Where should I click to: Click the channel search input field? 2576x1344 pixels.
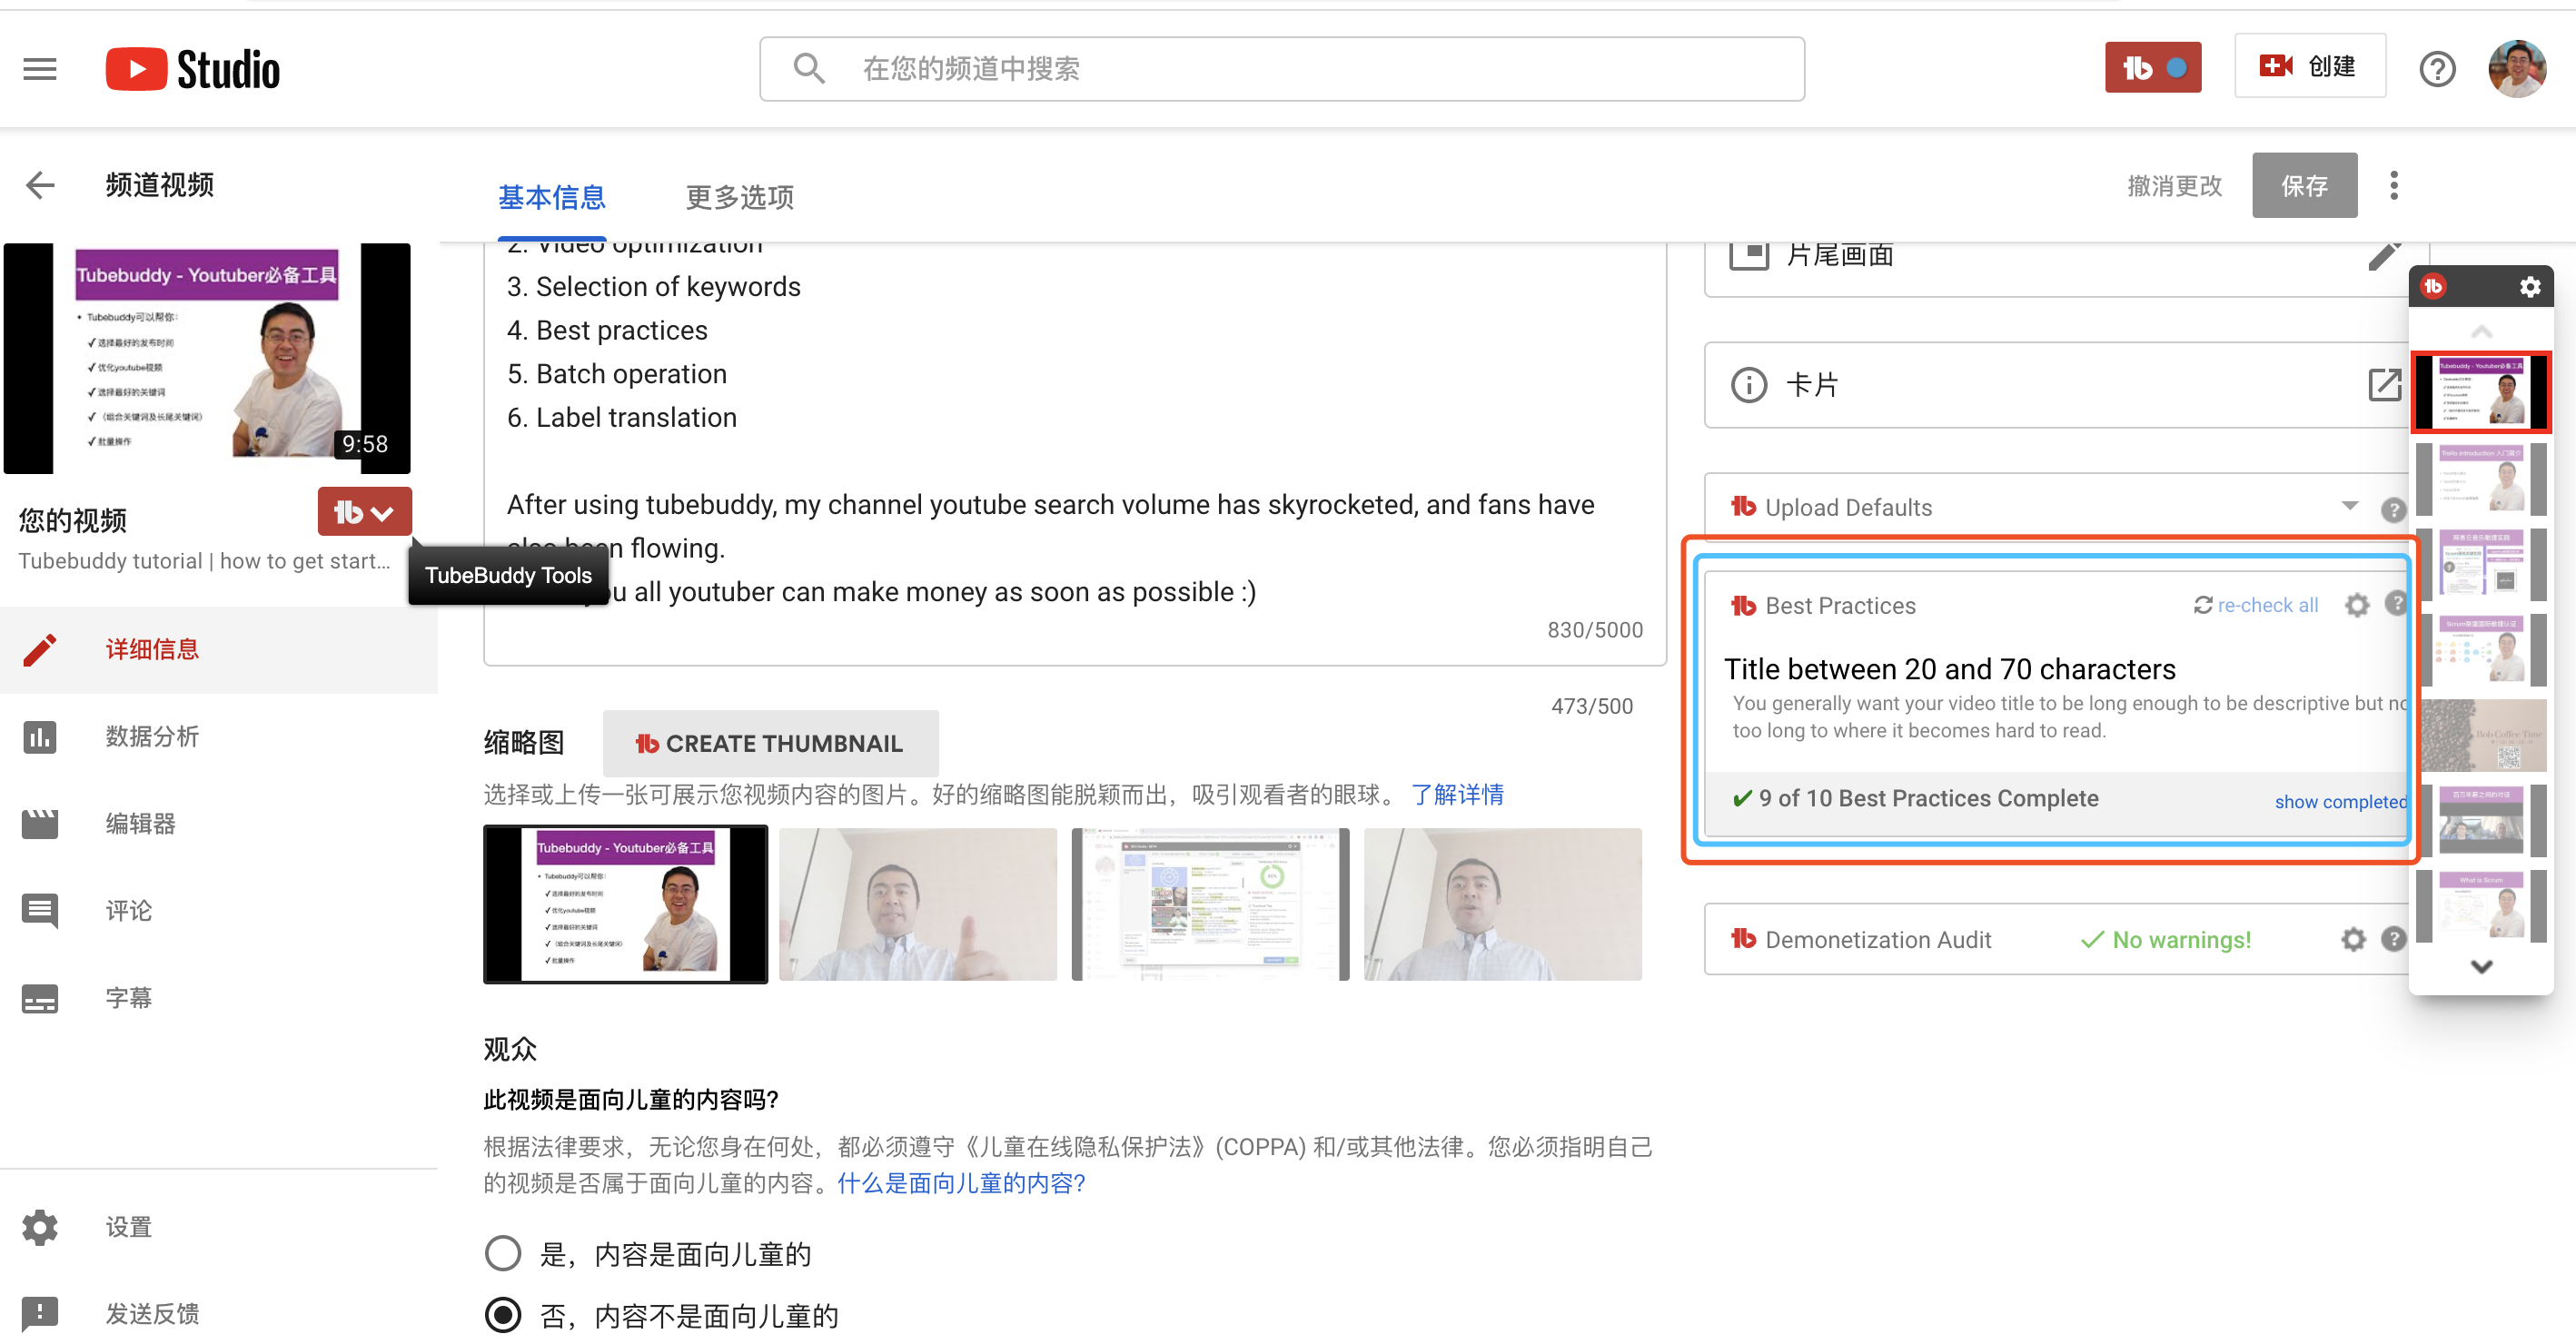click(1282, 68)
